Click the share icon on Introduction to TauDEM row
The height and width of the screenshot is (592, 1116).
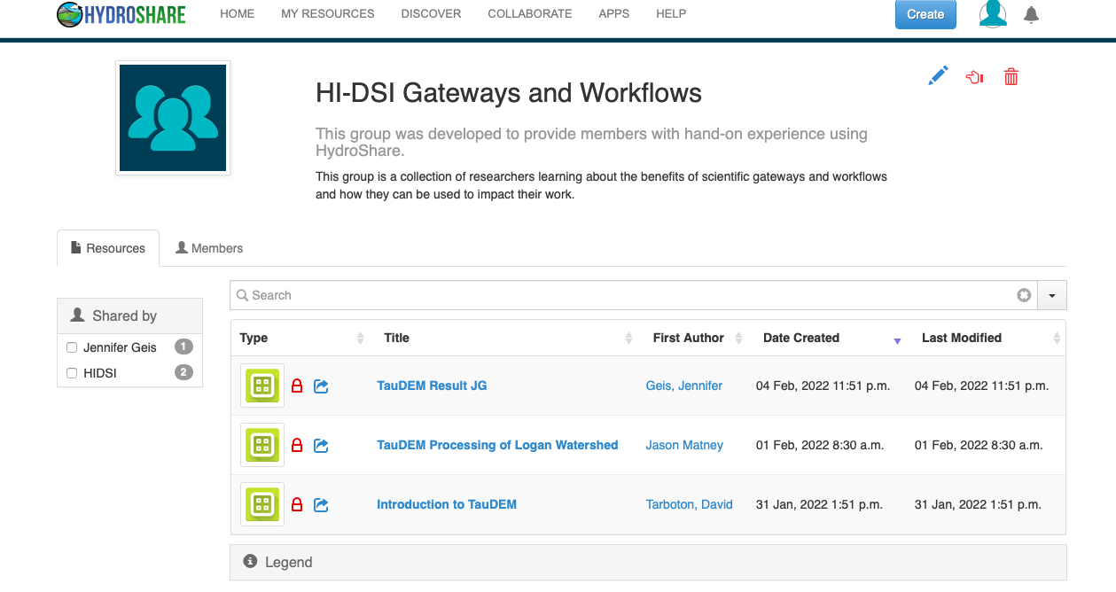point(321,505)
